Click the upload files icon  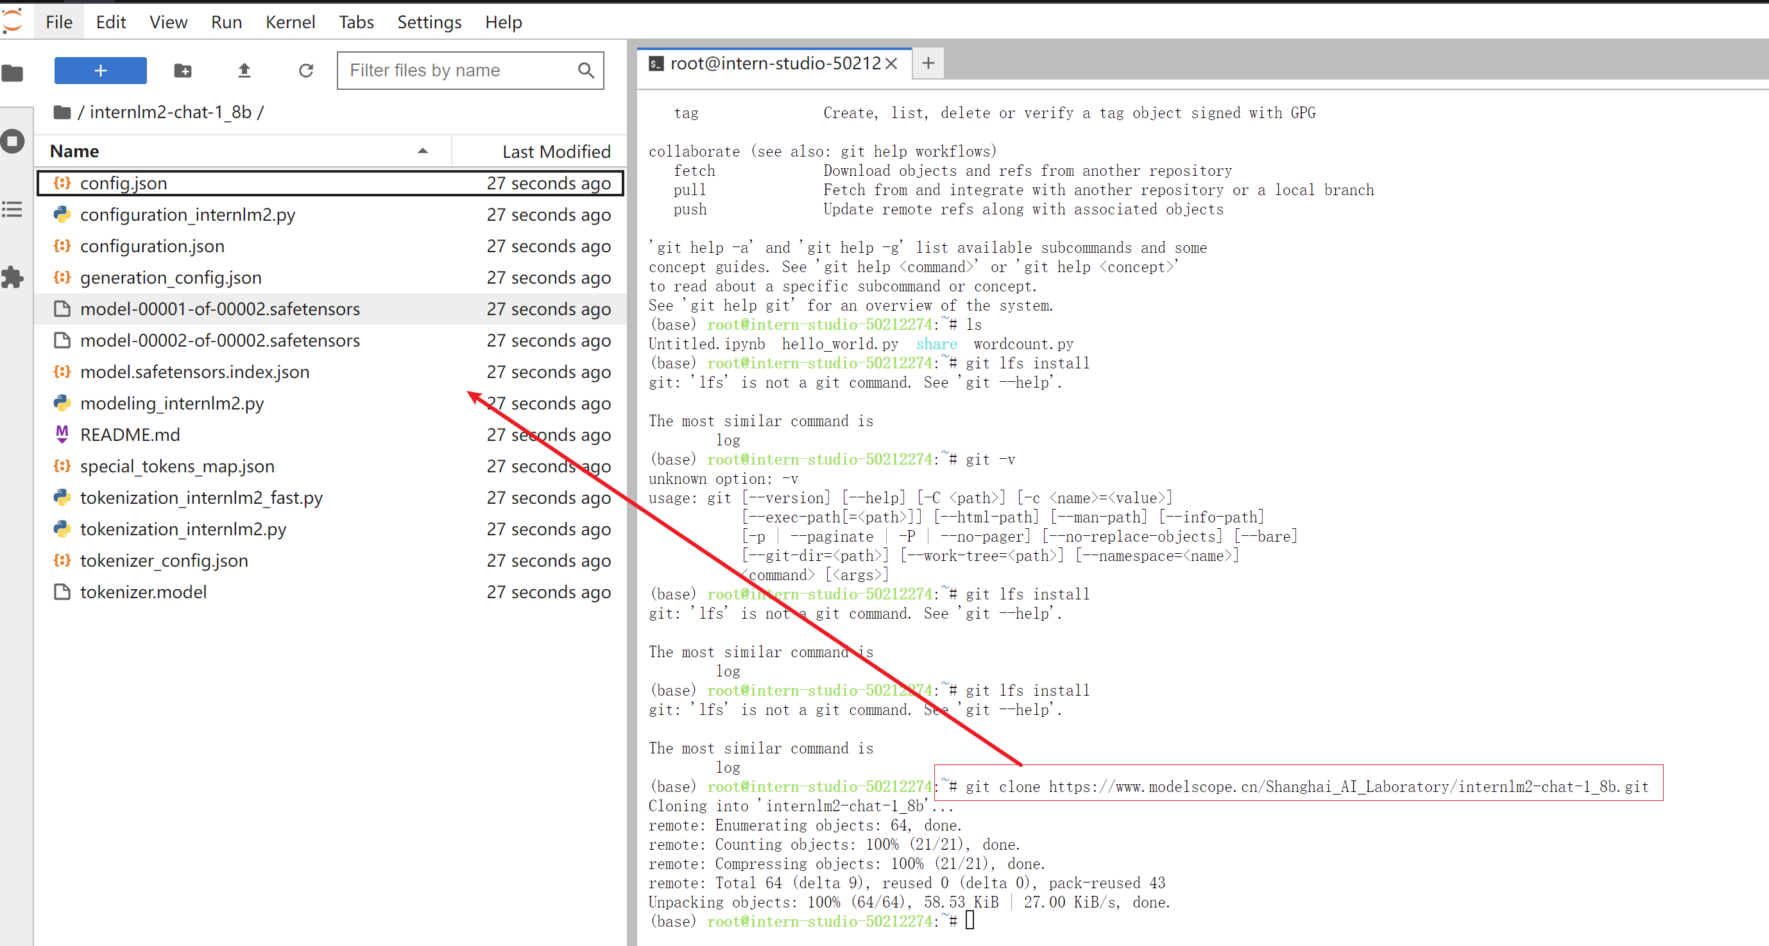click(x=244, y=70)
